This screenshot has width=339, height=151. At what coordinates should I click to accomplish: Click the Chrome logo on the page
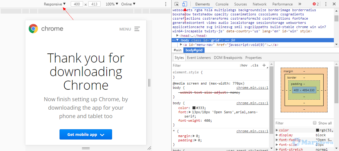(33, 28)
